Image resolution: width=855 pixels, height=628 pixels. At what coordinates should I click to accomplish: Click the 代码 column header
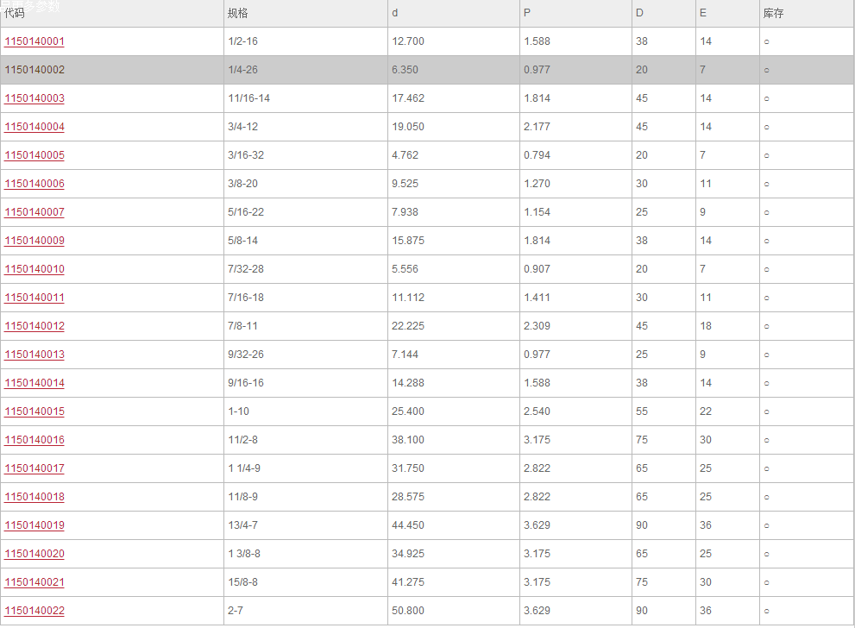(x=15, y=13)
